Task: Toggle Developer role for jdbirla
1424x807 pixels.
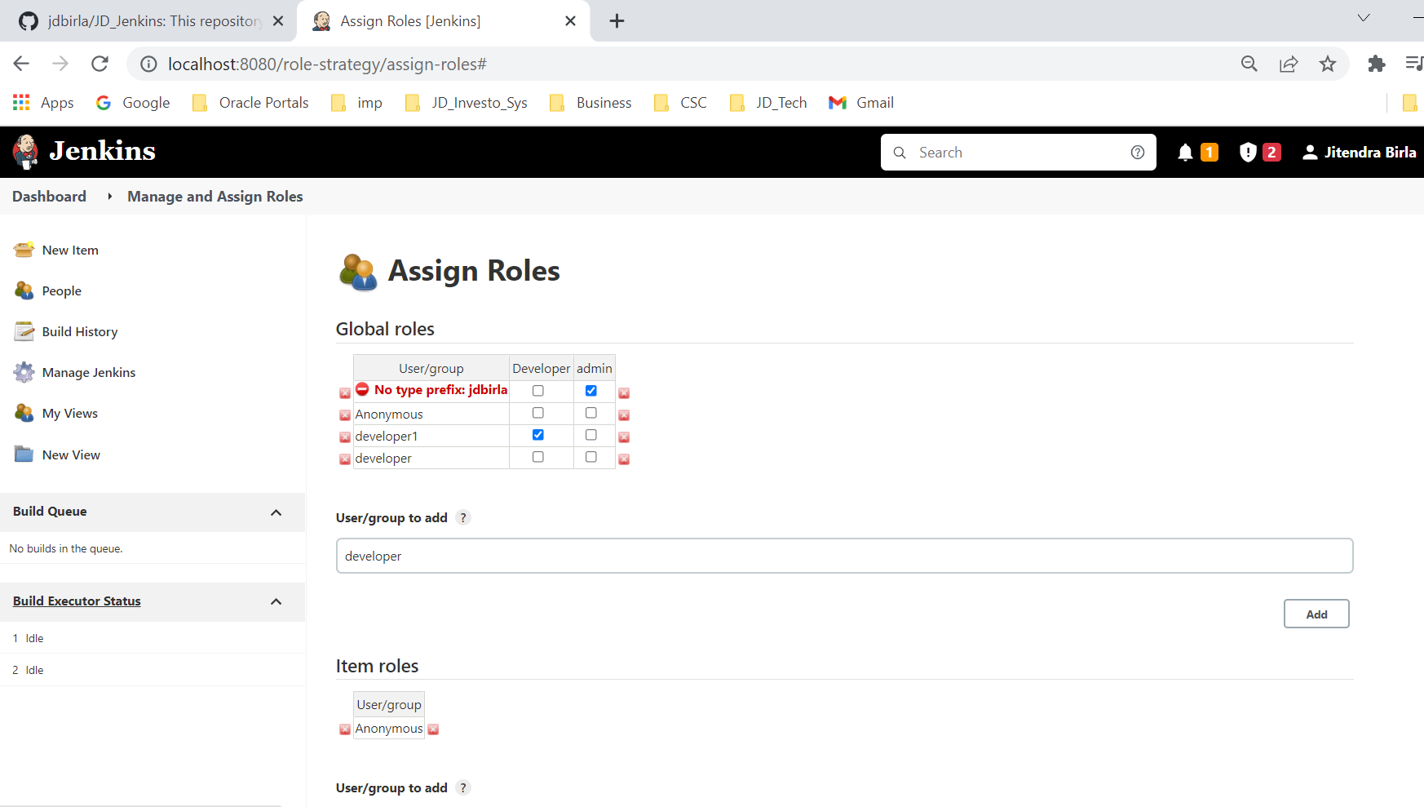Action: [538, 391]
